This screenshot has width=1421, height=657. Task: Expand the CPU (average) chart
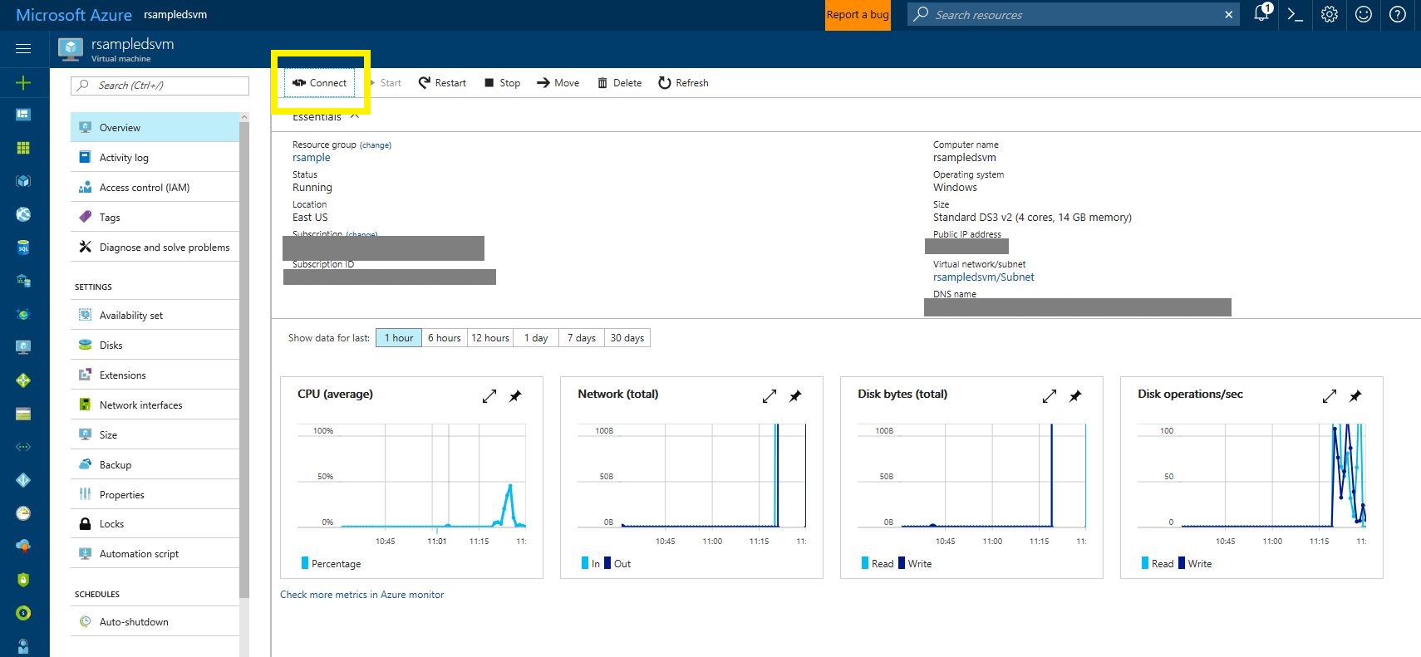tap(489, 396)
